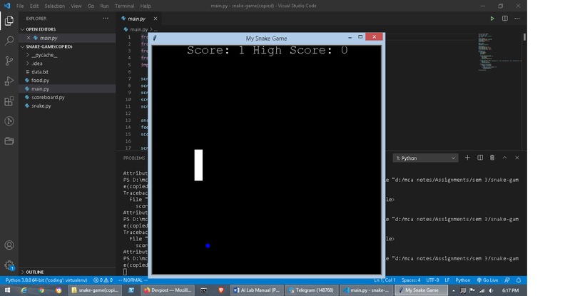
Task: Open Explorer Views and More Actions ellipsis
Action: point(106,18)
